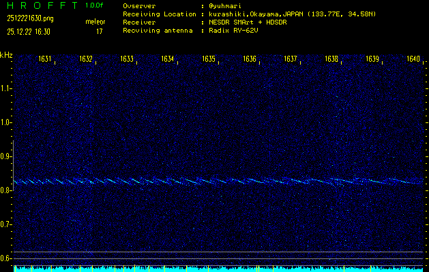Viewport: 429px width, 272px height.
Task: Click the 0.6 kHz frequency label
Action: [x=6, y=258]
